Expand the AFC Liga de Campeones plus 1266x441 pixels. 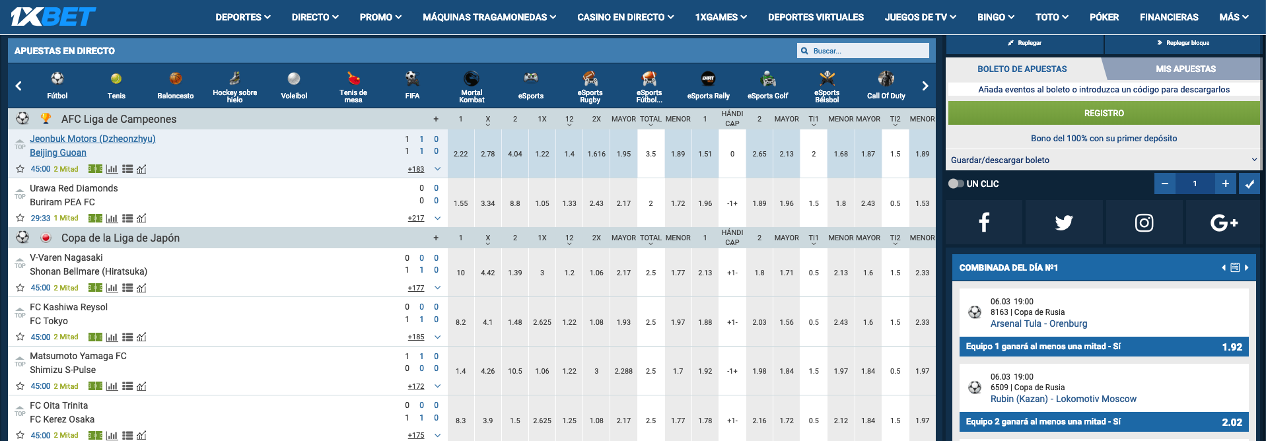pos(436,119)
